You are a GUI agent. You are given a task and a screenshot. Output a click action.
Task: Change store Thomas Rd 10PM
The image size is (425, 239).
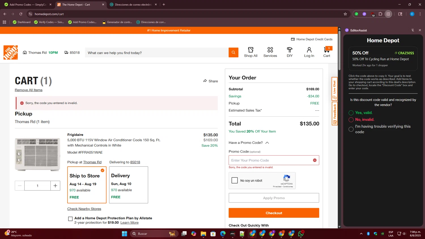(x=40, y=53)
